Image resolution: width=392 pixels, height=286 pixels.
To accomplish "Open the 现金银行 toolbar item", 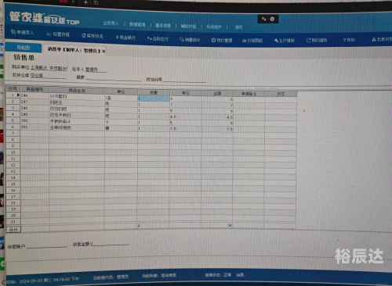I will tap(125, 38).
